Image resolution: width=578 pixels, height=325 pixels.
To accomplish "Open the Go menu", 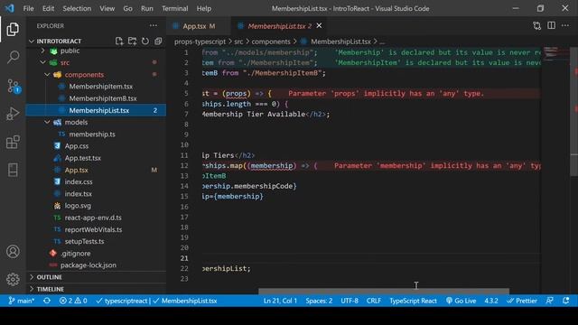I will [x=127, y=8].
